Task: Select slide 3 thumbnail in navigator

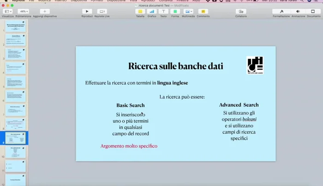Action: point(16,54)
